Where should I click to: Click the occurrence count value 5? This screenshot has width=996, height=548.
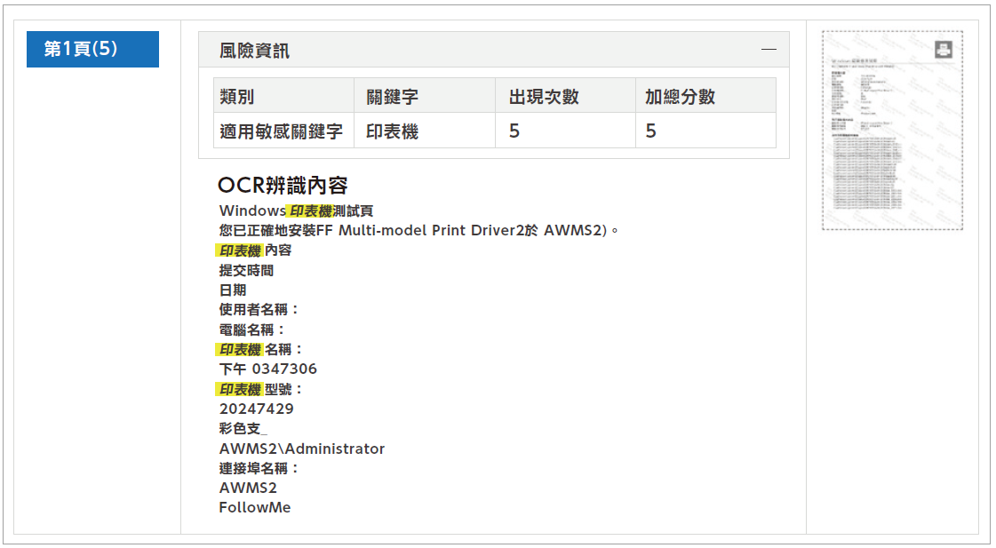point(514,131)
